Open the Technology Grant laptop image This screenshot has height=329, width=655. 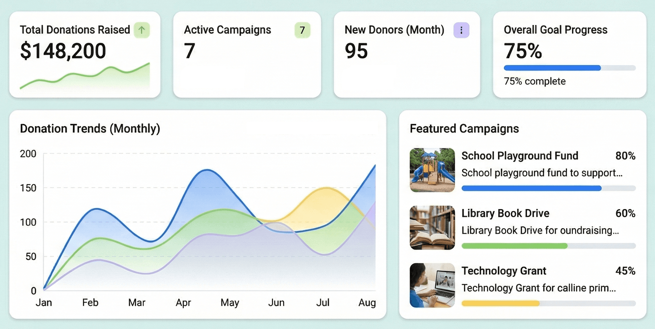[x=432, y=285]
